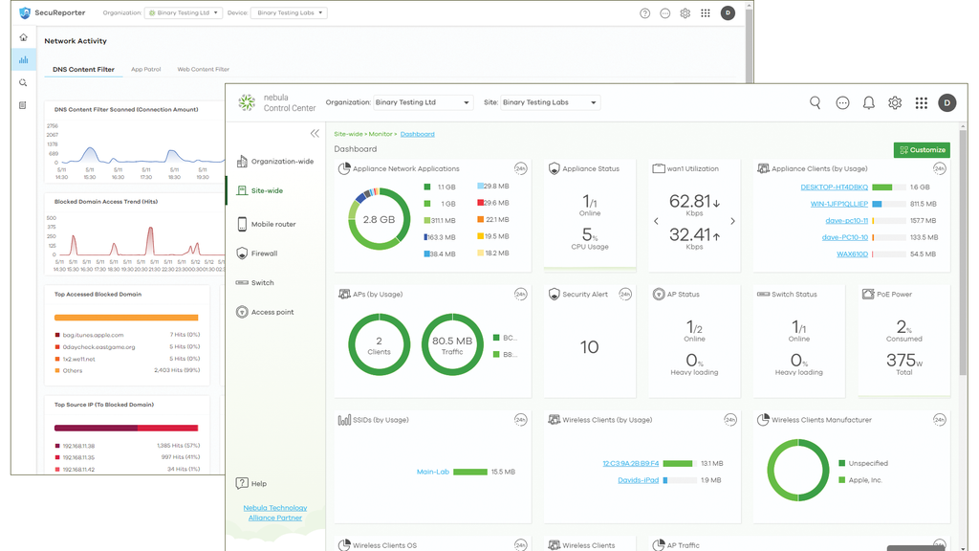Open SecuReporter app grid icon

705,13
